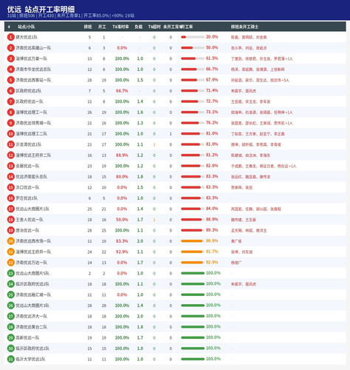Select the green rank 27 badge

tap(10, 316)
